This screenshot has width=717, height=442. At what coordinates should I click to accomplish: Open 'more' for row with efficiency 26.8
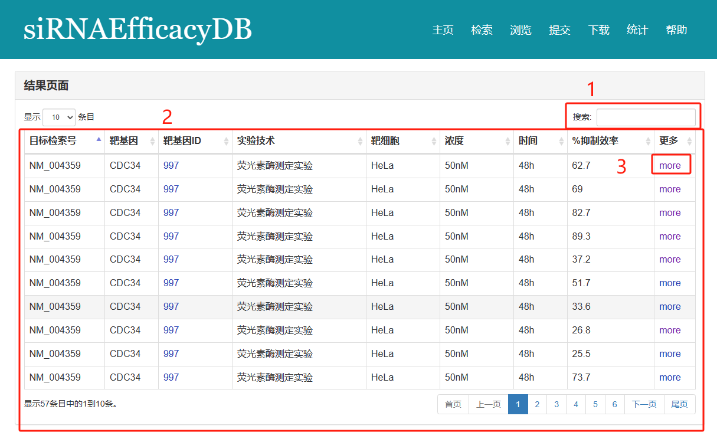point(670,330)
